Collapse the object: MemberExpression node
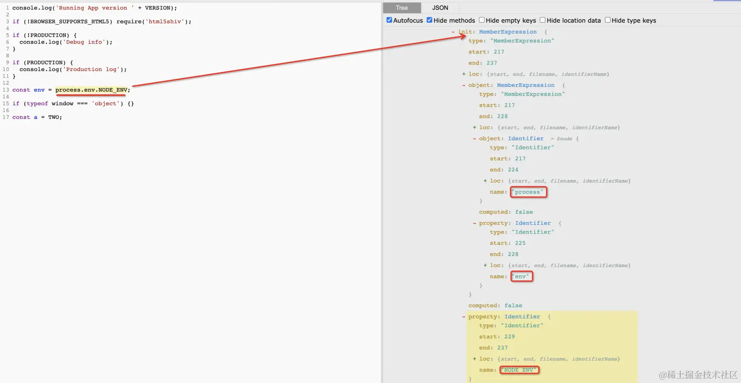This screenshot has height=383, width=741. point(464,85)
